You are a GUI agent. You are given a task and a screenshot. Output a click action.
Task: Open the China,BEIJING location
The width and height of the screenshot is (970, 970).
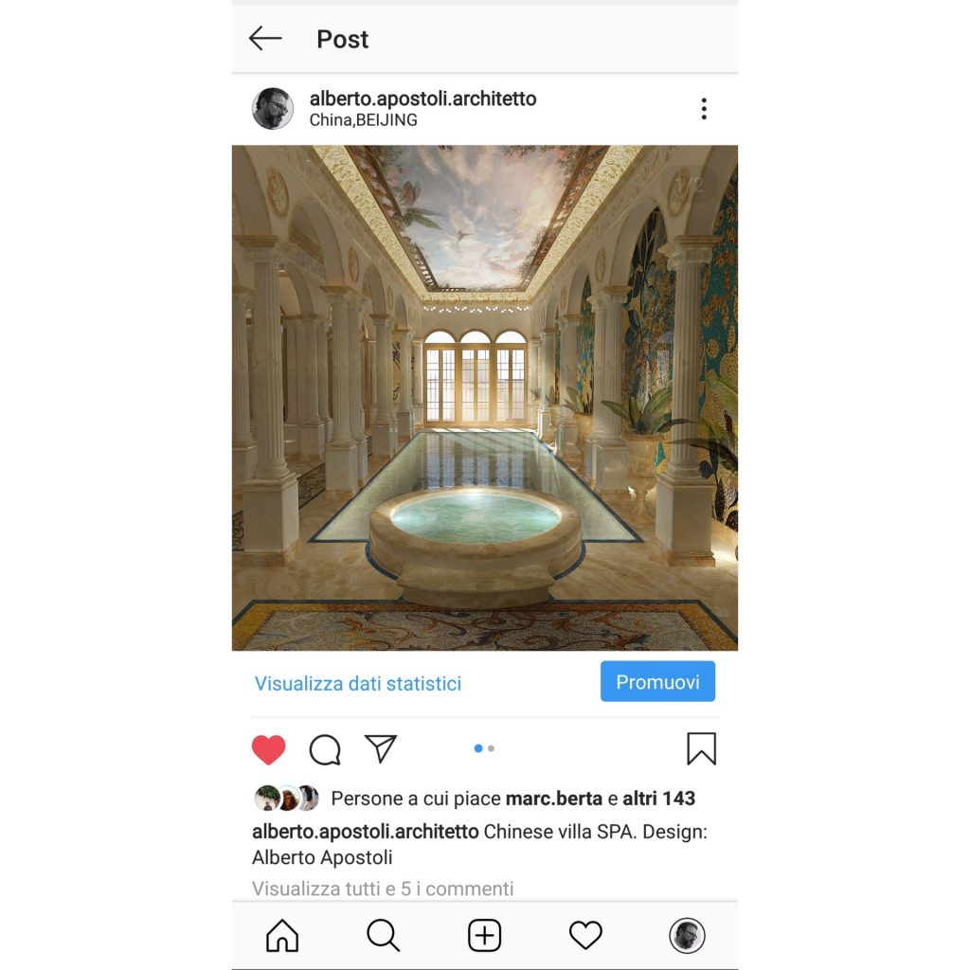pyautogui.click(x=363, y=120)
